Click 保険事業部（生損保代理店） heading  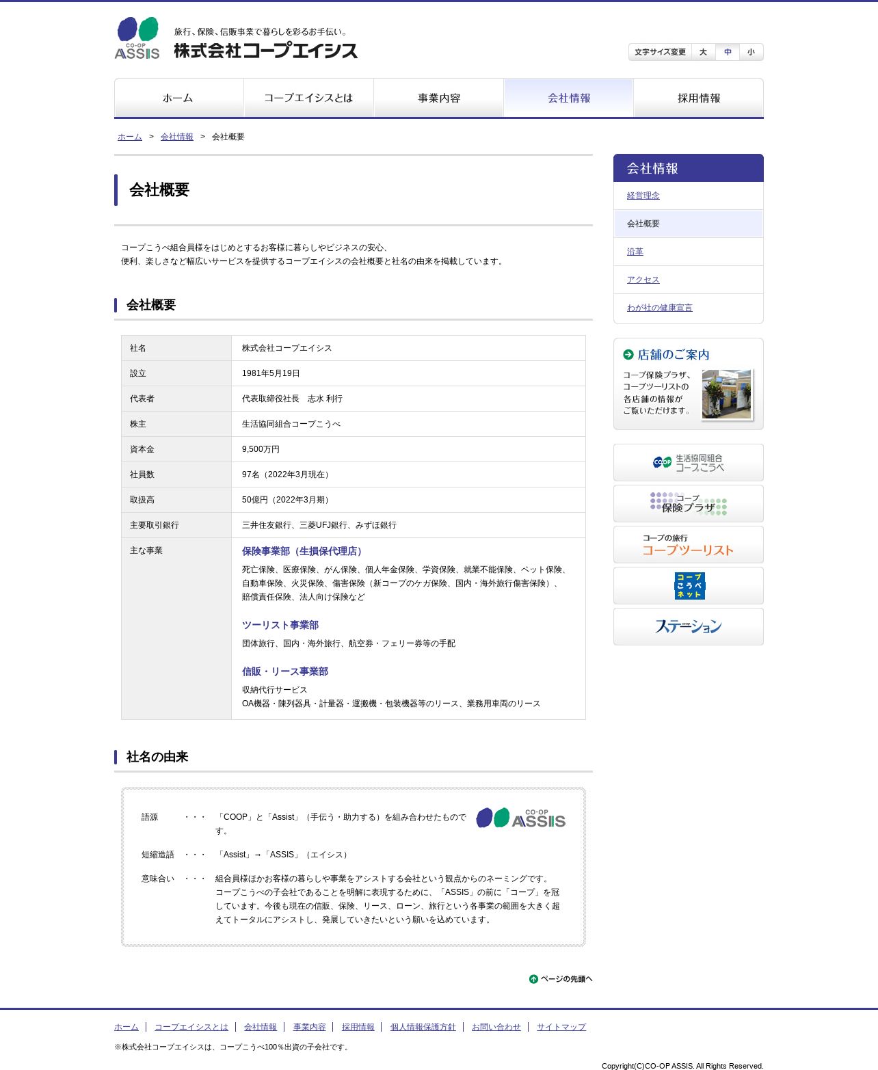(x=304, y=551)
